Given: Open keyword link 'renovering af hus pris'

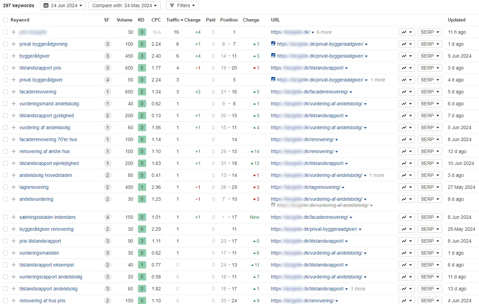Looking at the screenshot, I should (x=42, y=301).
